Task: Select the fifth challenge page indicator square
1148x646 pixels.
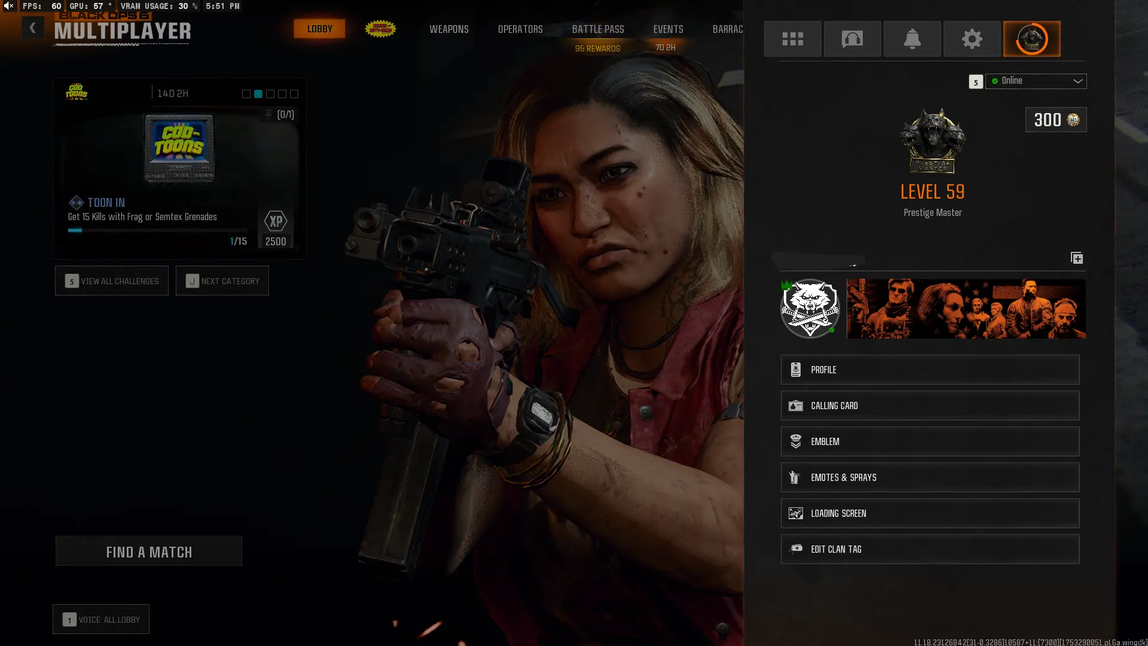Action: [294, 94]
